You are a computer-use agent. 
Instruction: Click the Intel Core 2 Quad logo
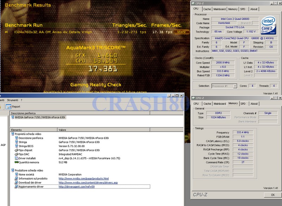click(x=268, y=25)
